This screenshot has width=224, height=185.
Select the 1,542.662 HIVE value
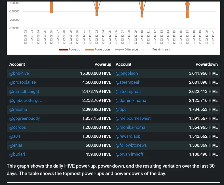click(x=203, y=136)
